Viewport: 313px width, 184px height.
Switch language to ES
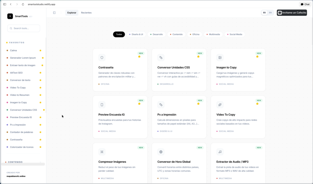click(x=264, y=13)
